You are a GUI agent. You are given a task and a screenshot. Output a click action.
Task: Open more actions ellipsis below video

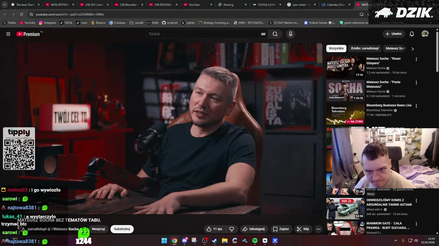pyautogui.click(x=318, y=229)
